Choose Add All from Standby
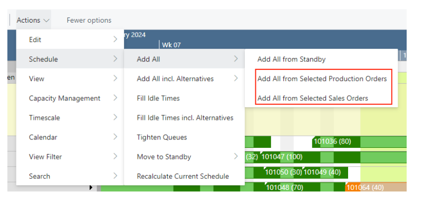 291,59
